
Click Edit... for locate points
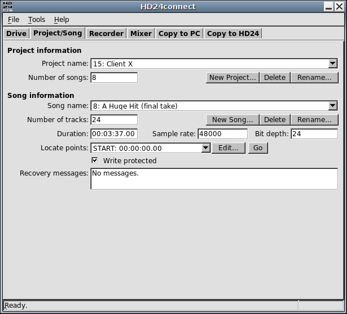click(229, 148)
